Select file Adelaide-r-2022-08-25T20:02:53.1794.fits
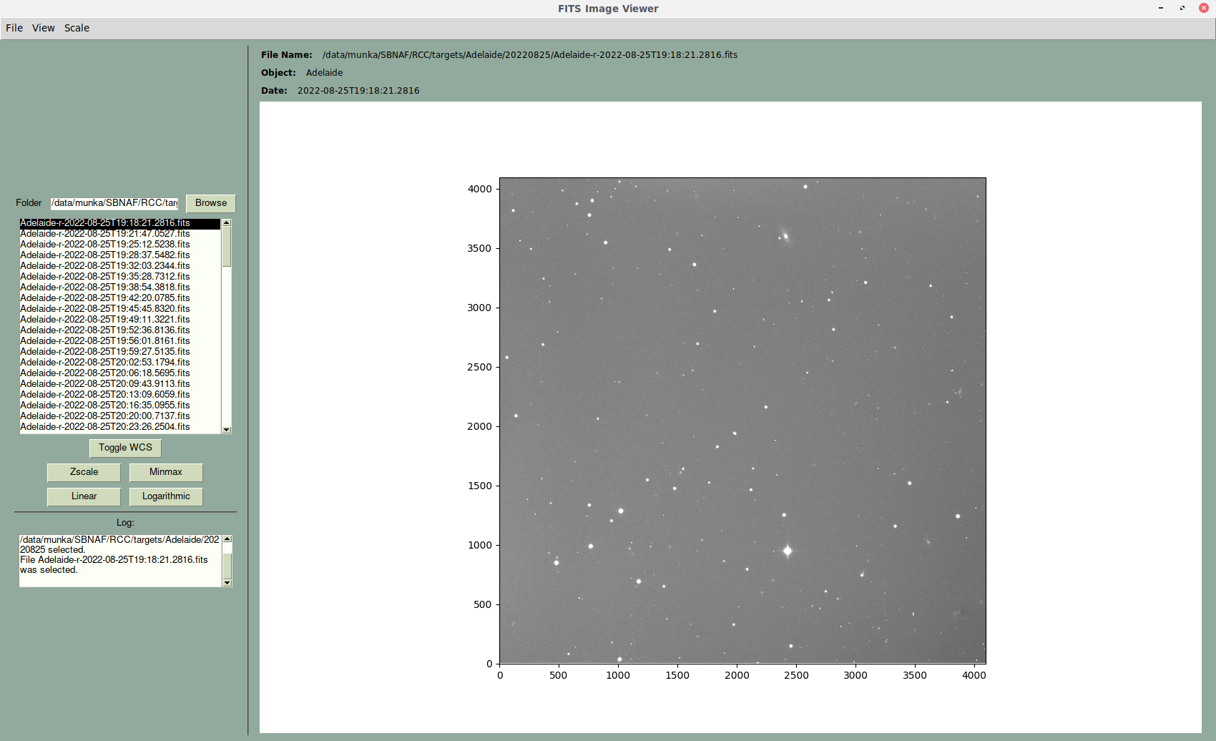Image resolution: width=1216 pixels, height=741 pixels. click(105, 363)
